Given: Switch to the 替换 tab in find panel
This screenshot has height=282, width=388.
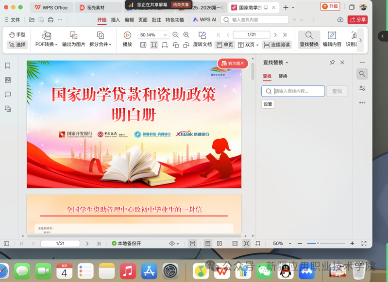Looking at the screenshot, I should [283, 76].
